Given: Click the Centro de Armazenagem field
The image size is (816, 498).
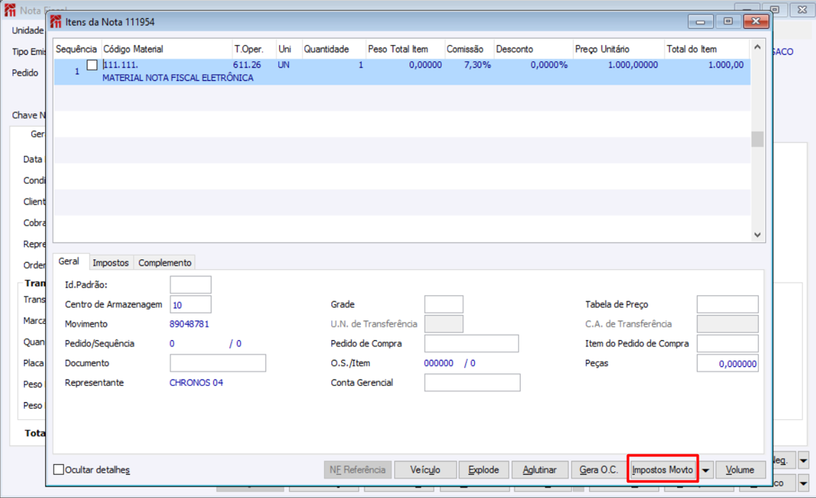Looking at the screenshot, I should coord(190,304).
